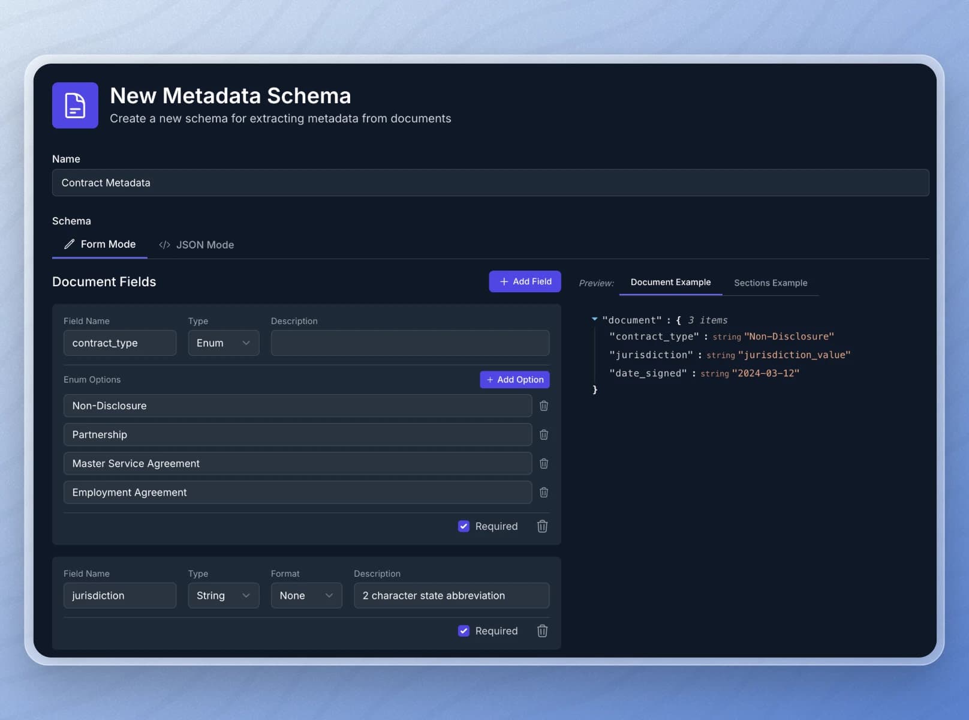Select the pencil icon on Form Mode
969x720 pixels.
point(69,244)
